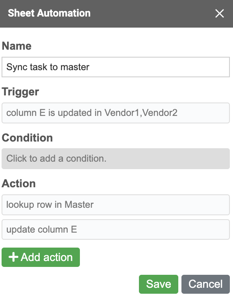Click the dark dialog header bar
This screenshot has height=302, width=233.
click(116, 14)
